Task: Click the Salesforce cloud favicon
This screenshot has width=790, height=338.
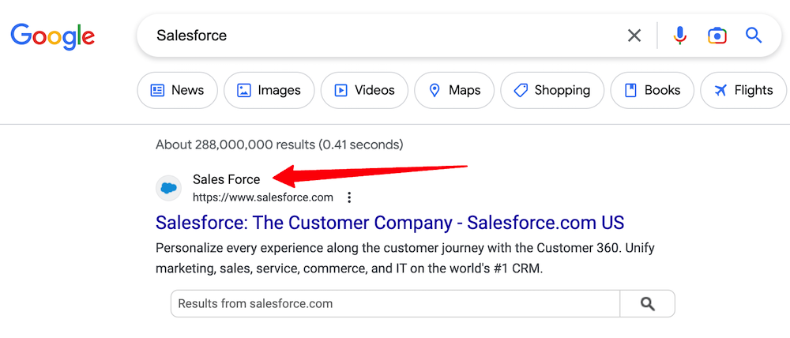Action: click(168, 188)
